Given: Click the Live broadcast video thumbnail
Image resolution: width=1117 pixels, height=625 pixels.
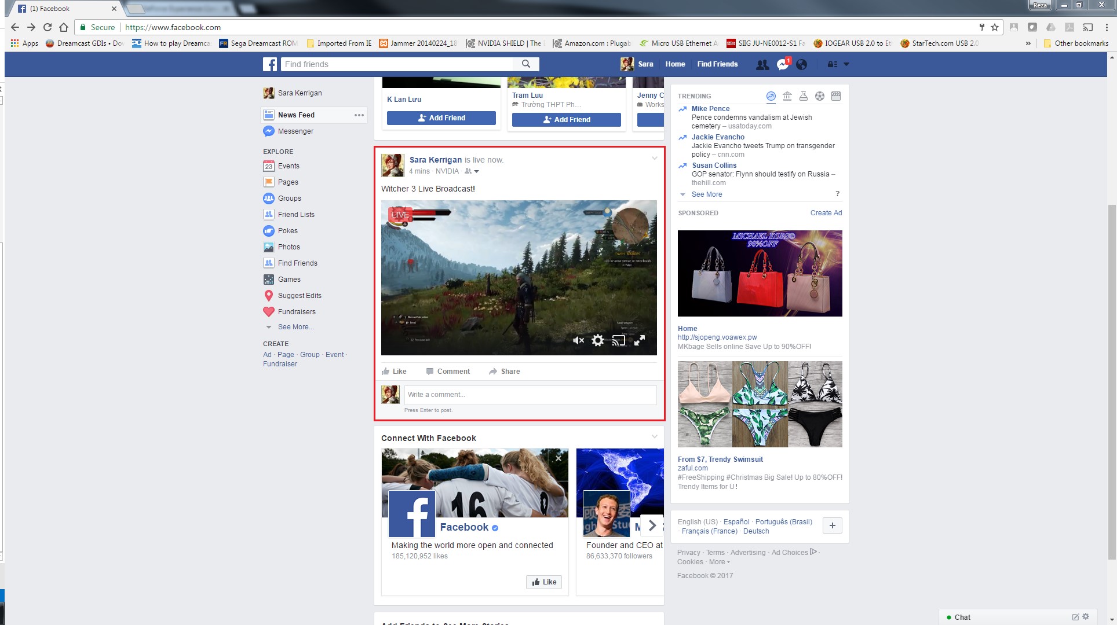Looking at the screenshot, I should (519, 277).
